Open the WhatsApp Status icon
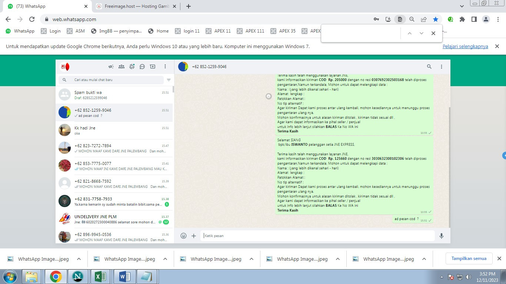The image size is (506, 284). pyautogui.click(x=132, y=67)
